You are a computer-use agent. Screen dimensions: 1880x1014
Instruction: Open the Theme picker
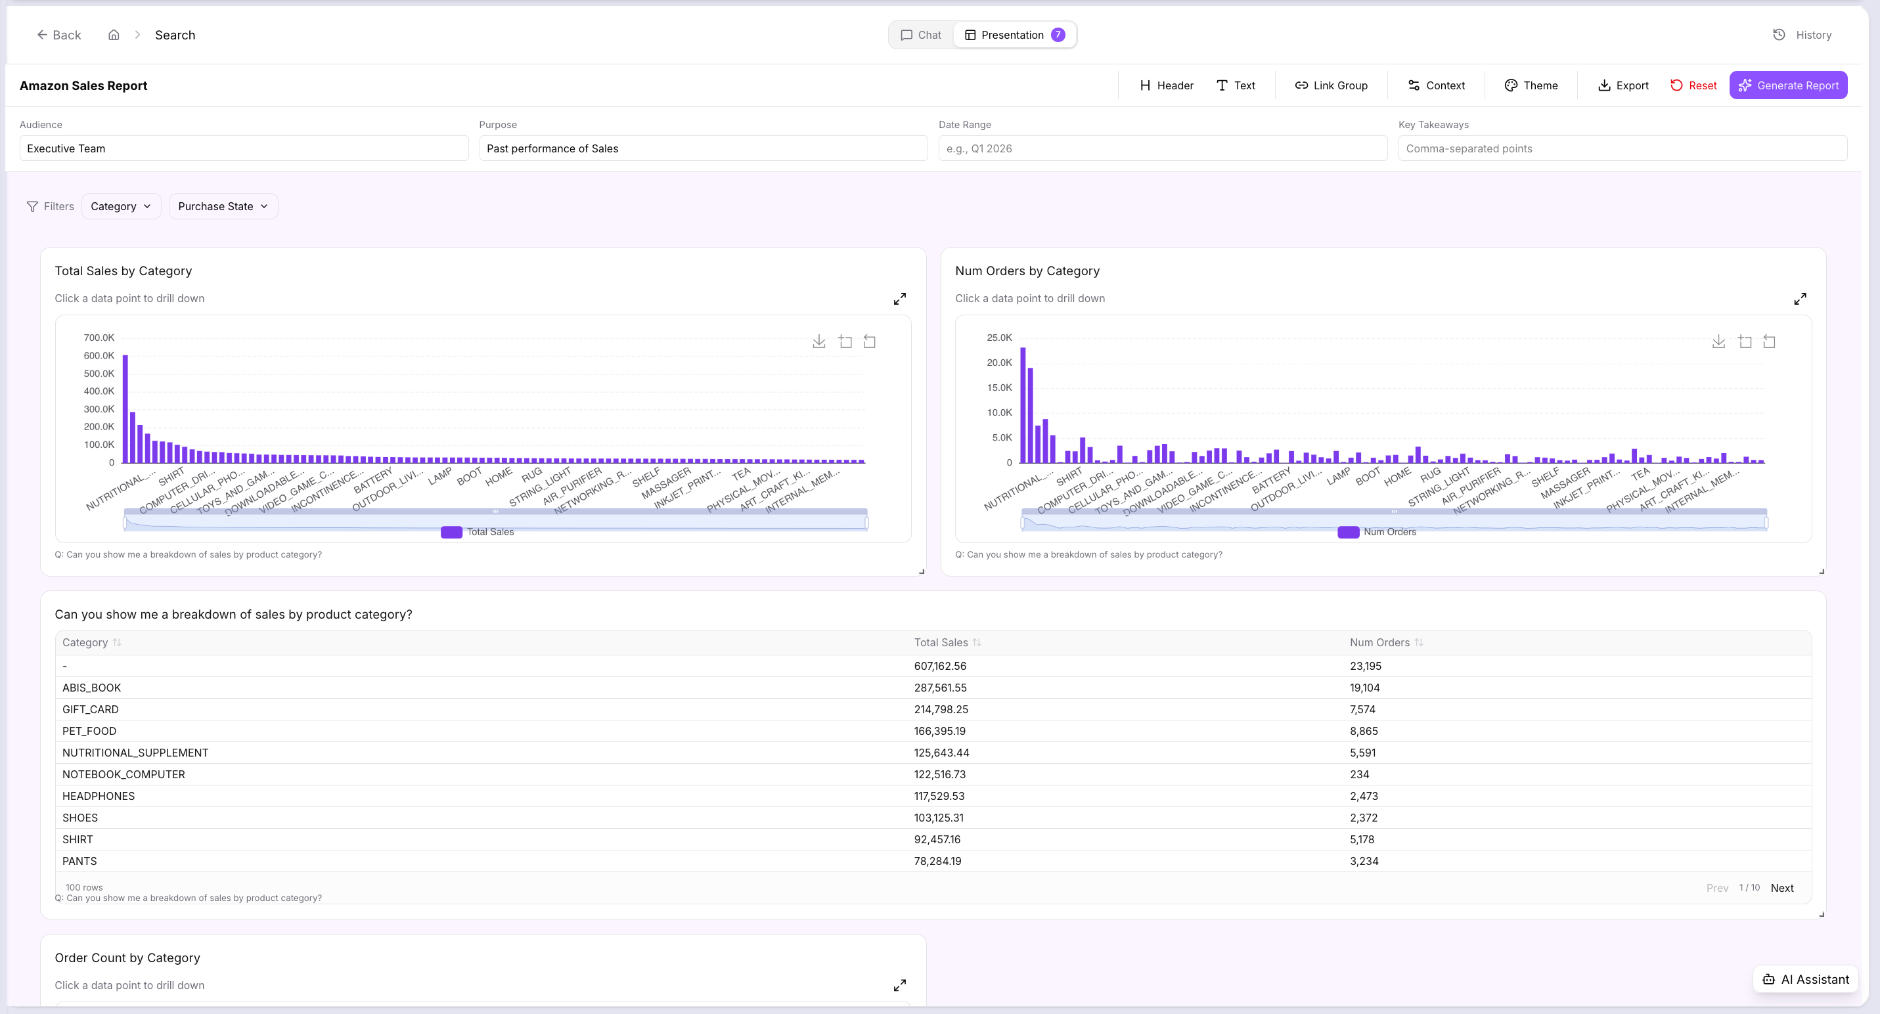(1531, 85)
